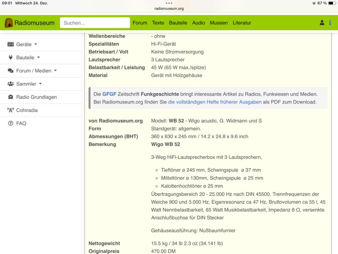Focus the Suchen... search field

[95, 23]
